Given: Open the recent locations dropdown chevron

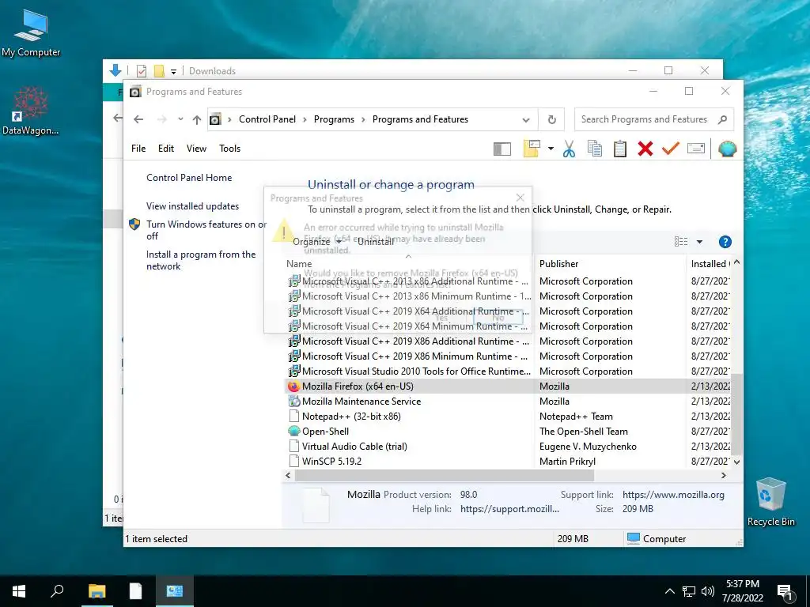Looking at the screenshot, I should tap(180, 119).
